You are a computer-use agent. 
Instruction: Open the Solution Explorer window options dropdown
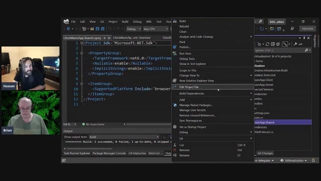(x=300, y=38)
